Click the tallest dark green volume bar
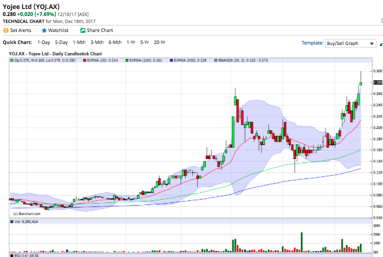The image size is (383, 257). tap(302, 242)
